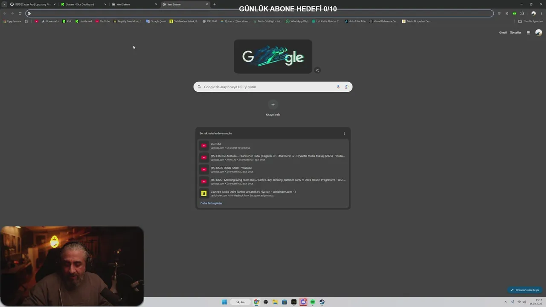Share the Google doodle
546x307 pixels.
point(317,70)
